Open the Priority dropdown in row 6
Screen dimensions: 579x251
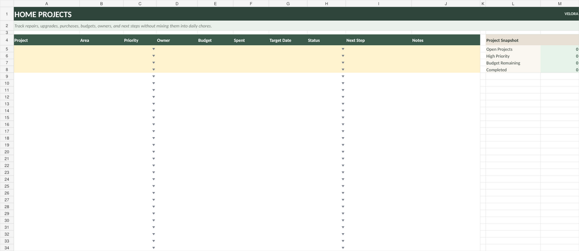153,56
